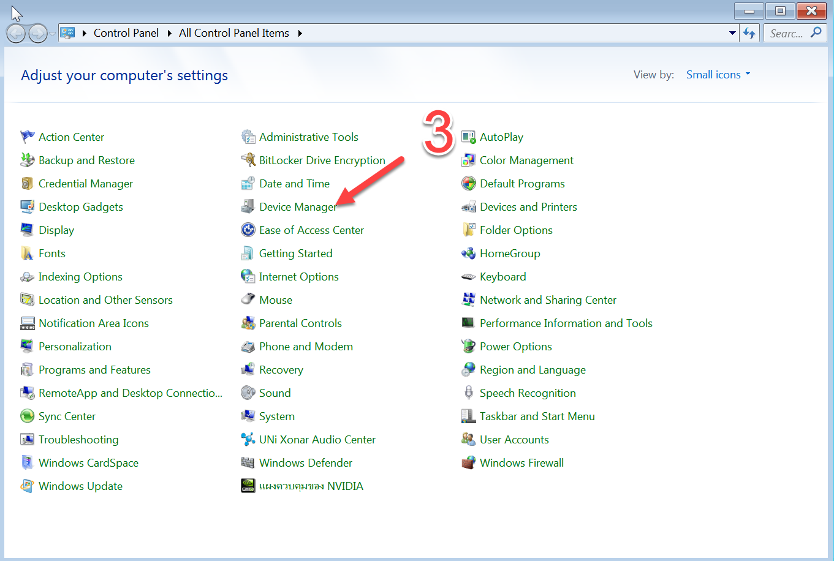Select Control Panel in the breadcrumb bar
Image resolution: width=834 pixels, height=561 pixels.
click(126, 32)
